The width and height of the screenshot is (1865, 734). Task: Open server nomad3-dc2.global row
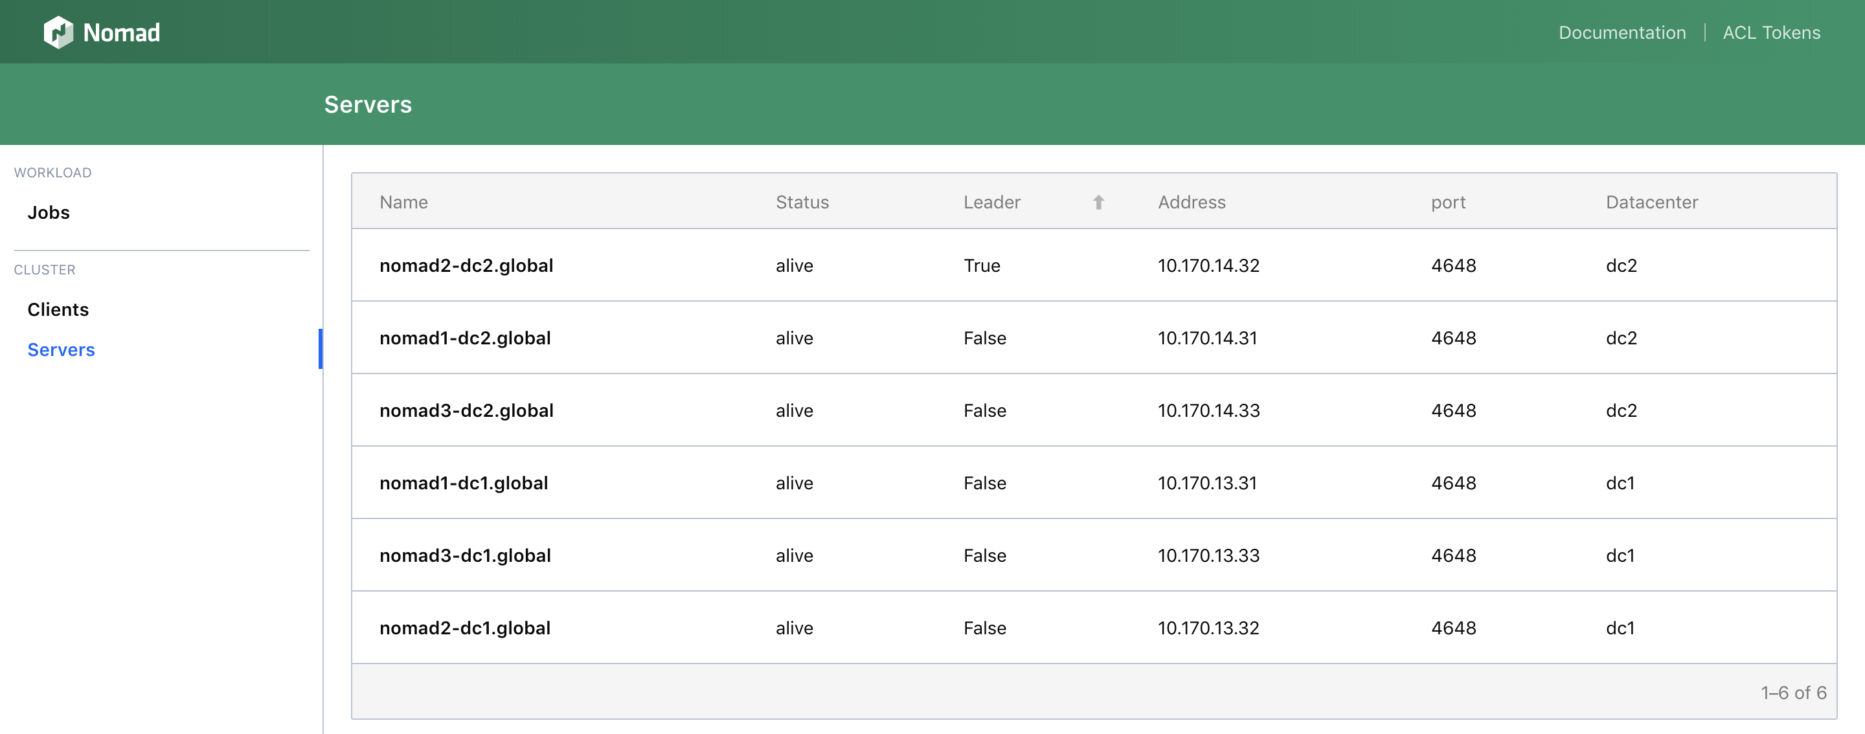click(466, 410)
